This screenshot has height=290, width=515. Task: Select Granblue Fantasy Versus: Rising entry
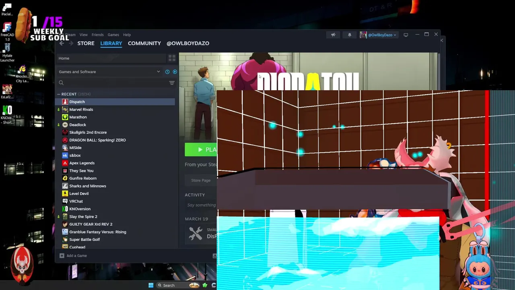(115, 232)
